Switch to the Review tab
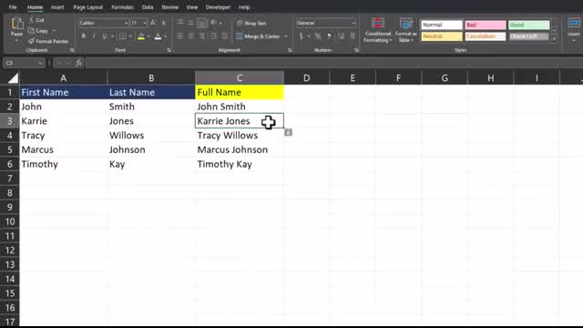Image resolution: width=583 pixels, height=328 pixels. click(x=170, y=7)
